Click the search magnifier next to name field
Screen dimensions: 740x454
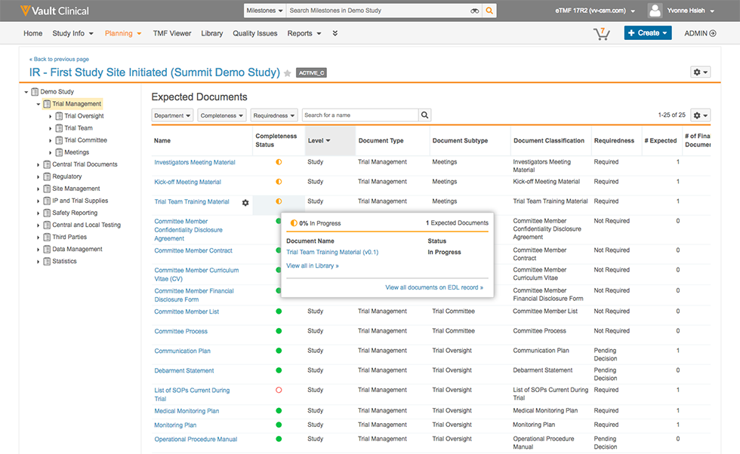pyautogui.click(x=425, y=115)
